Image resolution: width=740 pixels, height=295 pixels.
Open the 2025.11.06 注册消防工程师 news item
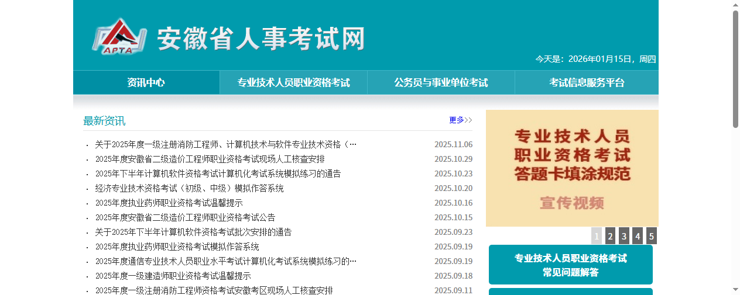tap(225, 145)
